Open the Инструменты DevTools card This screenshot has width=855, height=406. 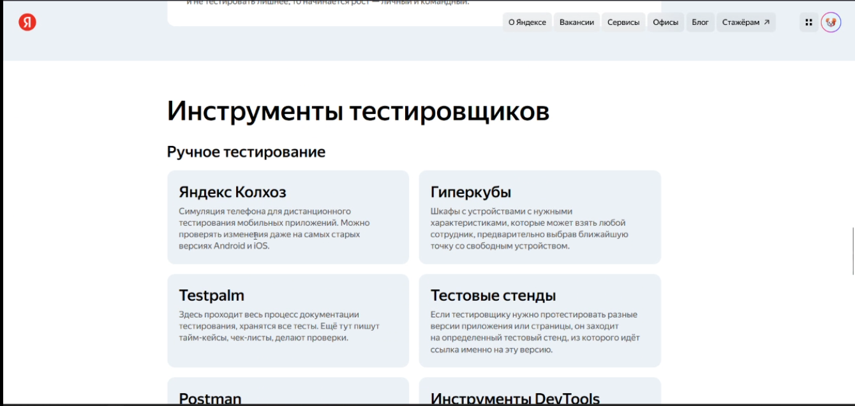[x=514, y=398]
